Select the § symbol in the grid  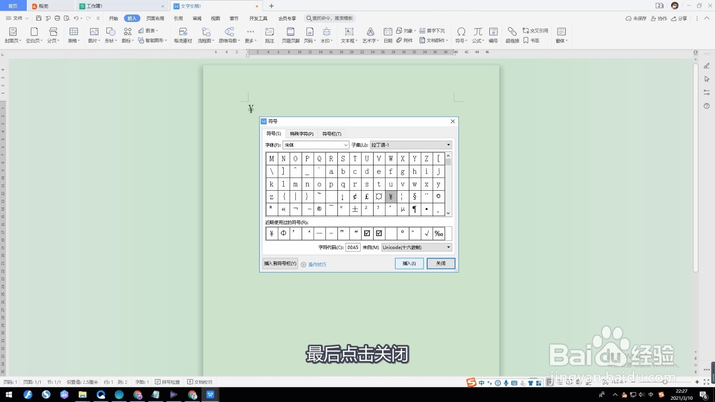(x=415, y=197)
